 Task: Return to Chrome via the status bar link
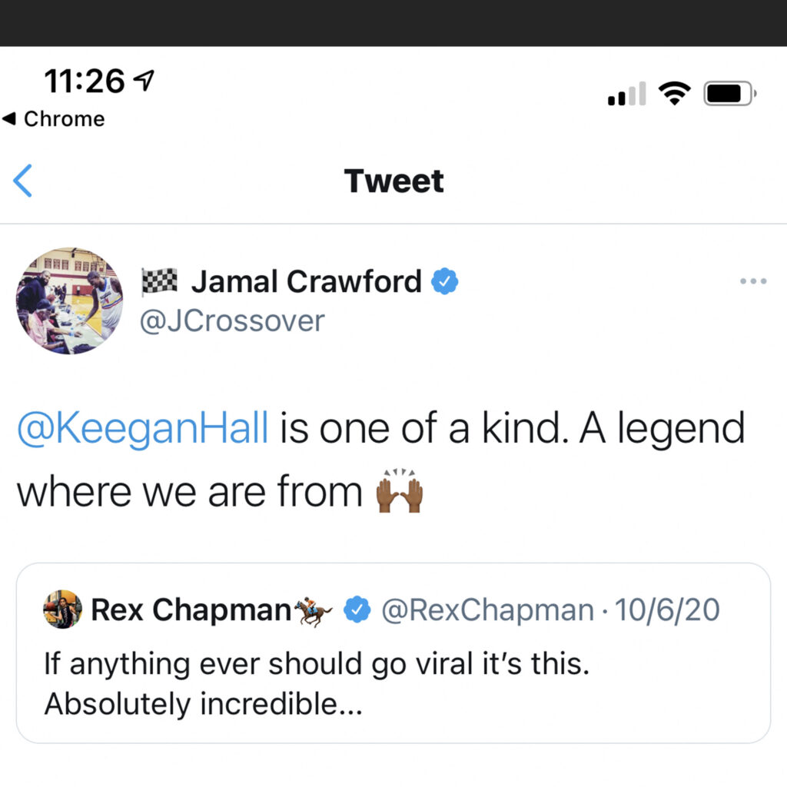coord(54,119)
